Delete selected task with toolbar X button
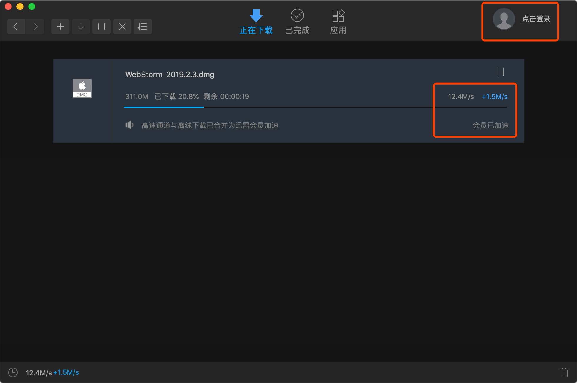 point(122,27)
